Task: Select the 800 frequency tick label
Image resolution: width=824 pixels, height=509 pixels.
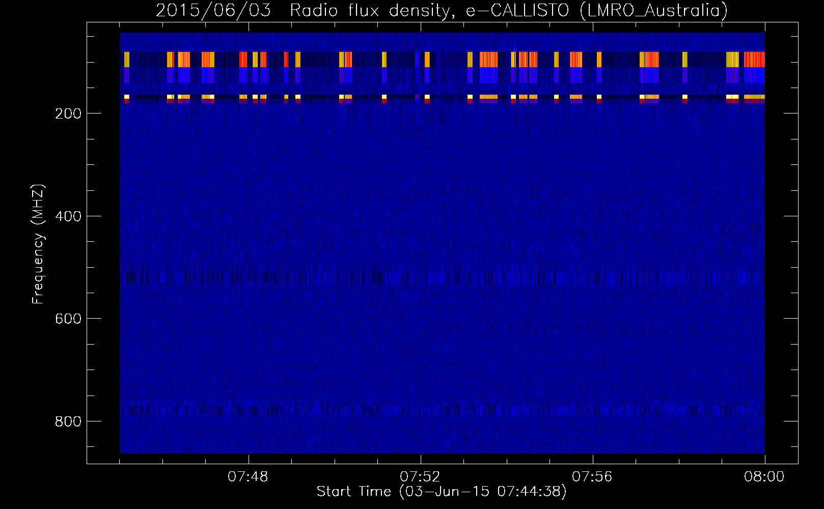Action: [x=68, y=421]
